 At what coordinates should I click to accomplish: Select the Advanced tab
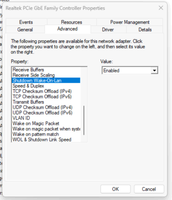[x=67, y=29]
